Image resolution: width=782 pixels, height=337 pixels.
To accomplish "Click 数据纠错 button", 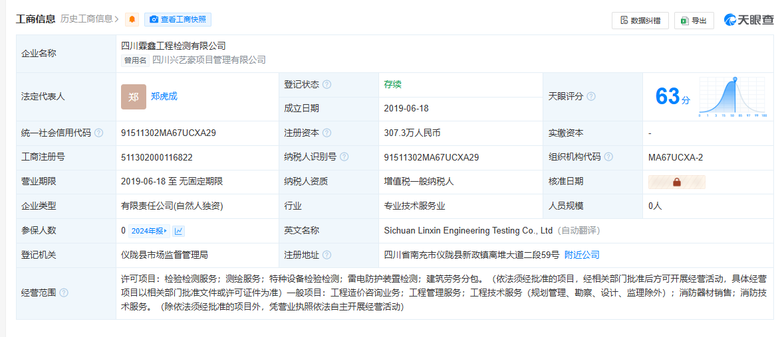I will click(640, 21).
